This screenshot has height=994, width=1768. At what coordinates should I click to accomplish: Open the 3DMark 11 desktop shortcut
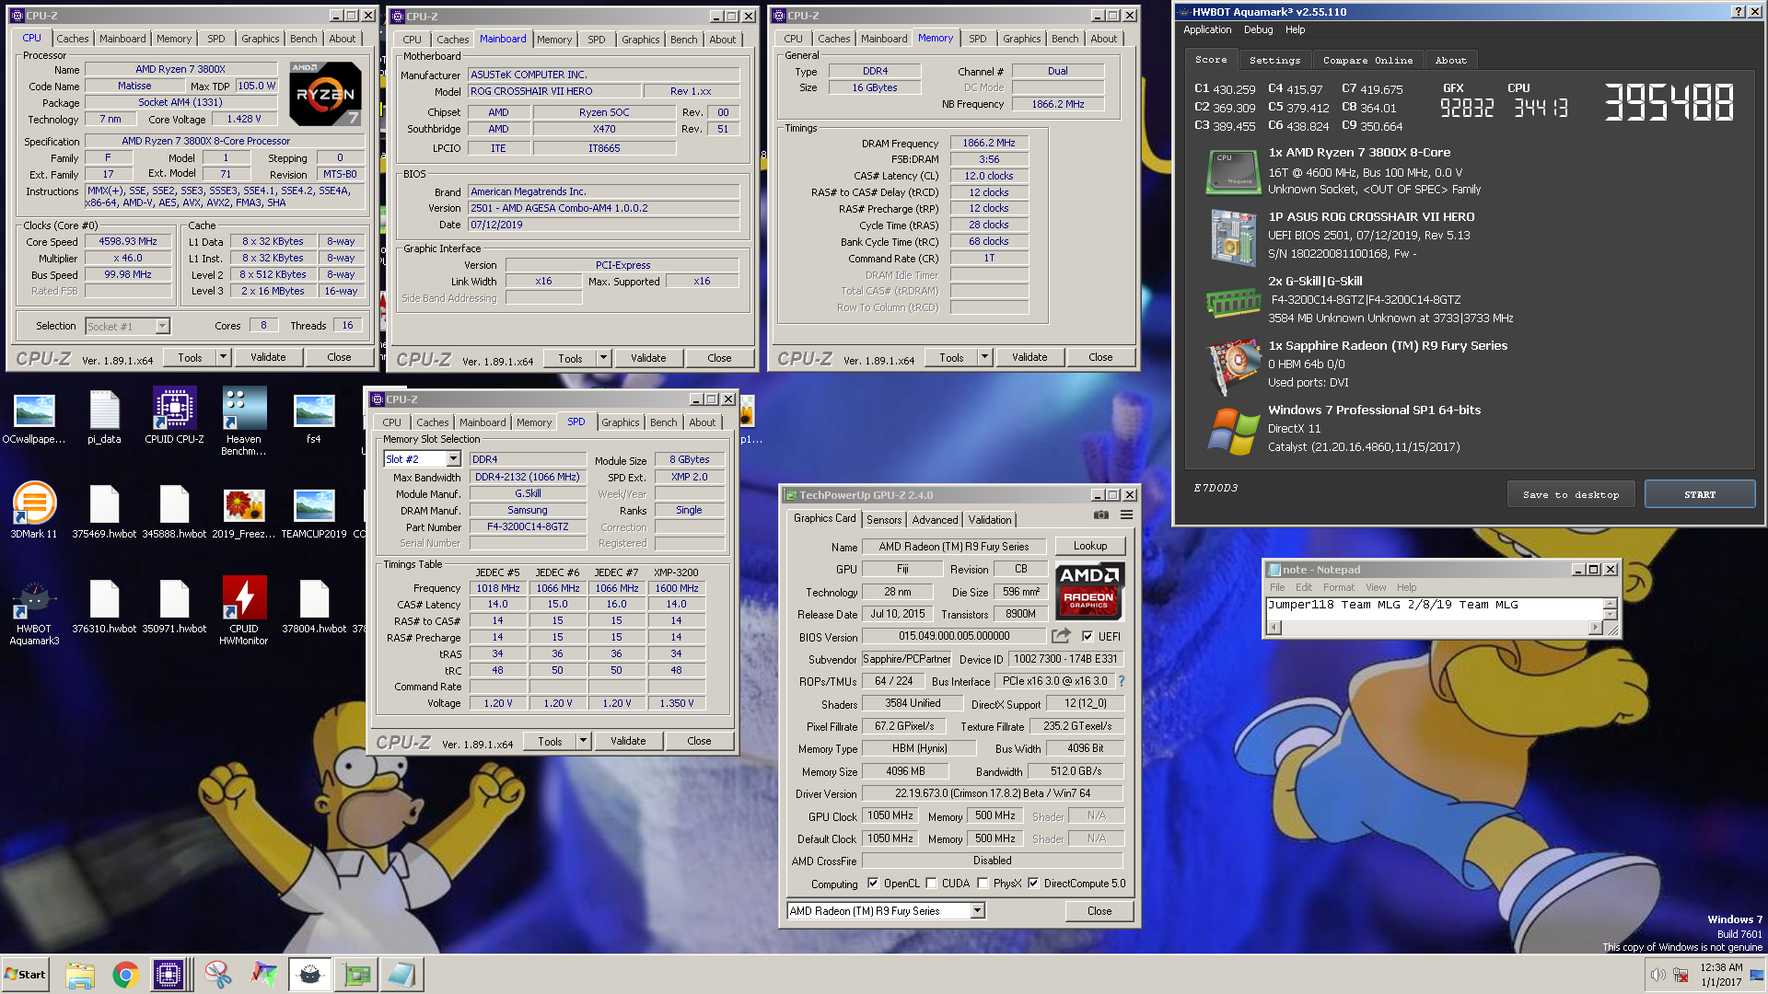point(34,511)
